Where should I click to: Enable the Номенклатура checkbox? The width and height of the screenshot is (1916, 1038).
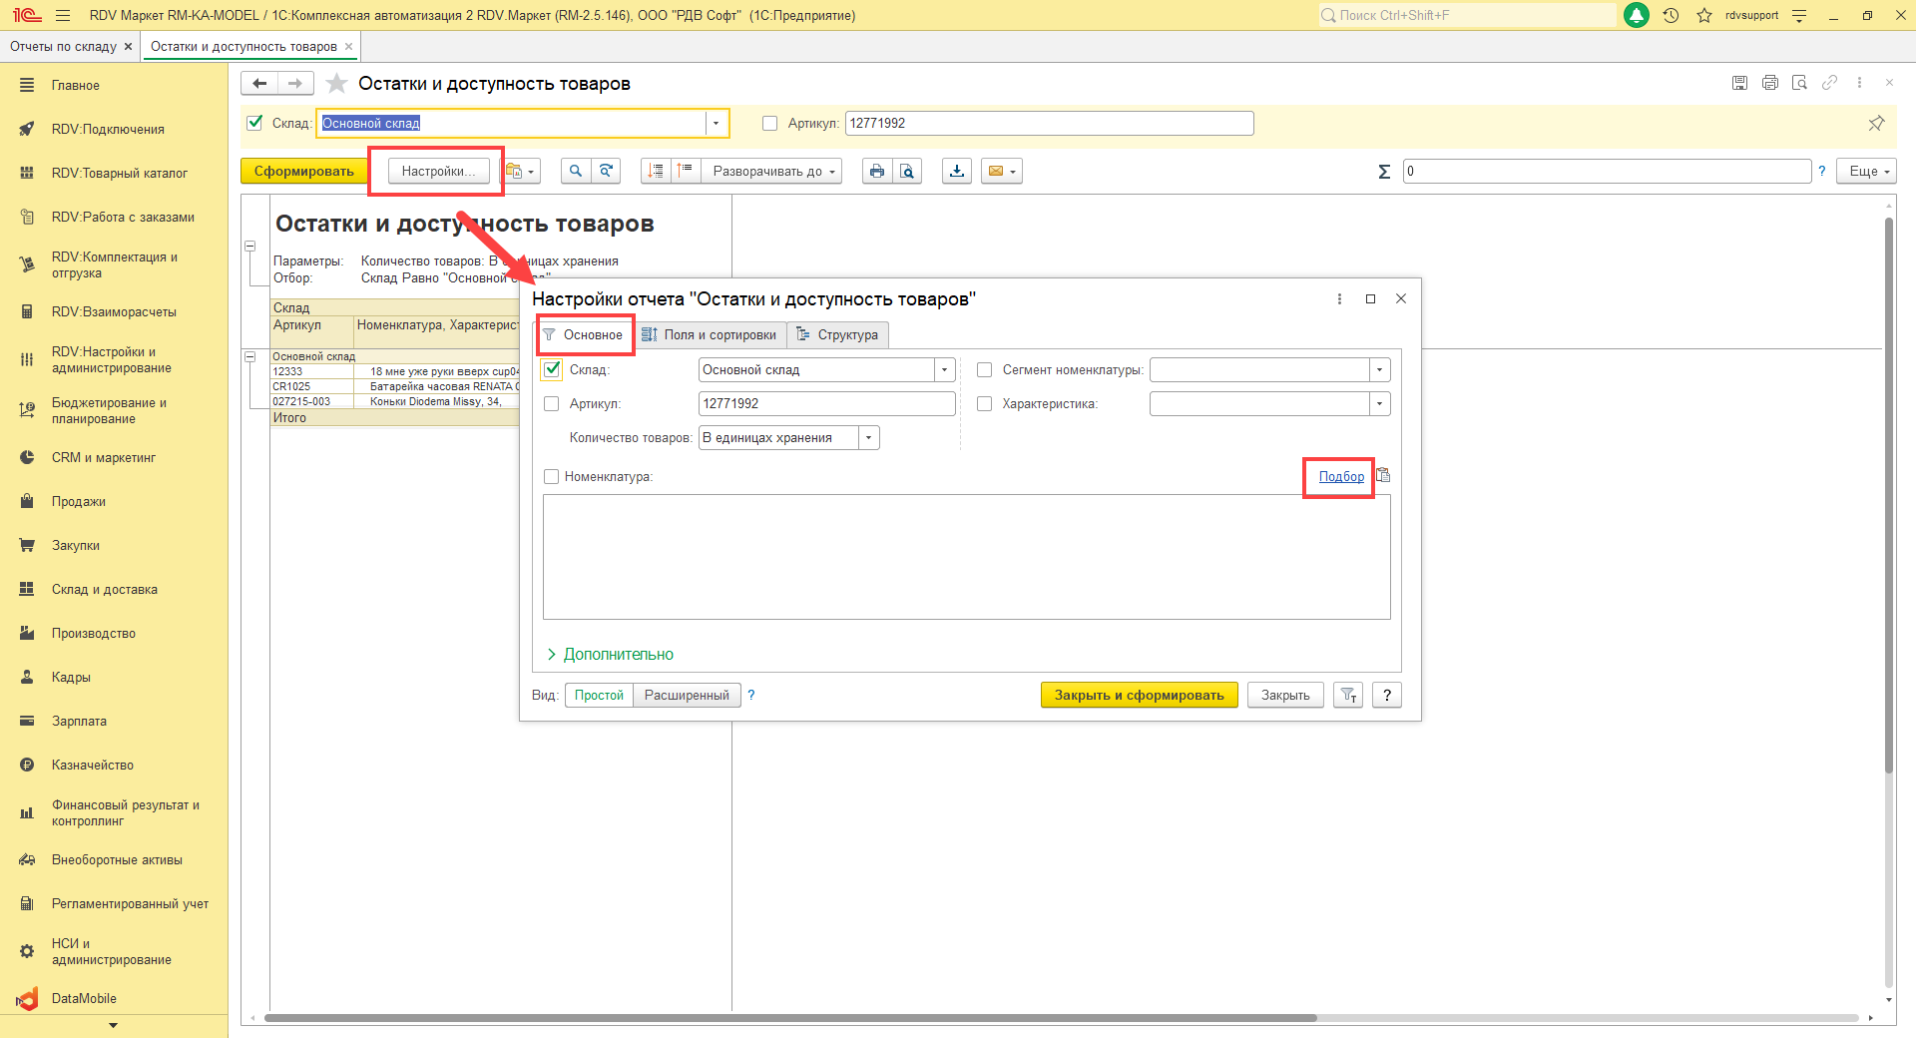(x=552, y=477)
